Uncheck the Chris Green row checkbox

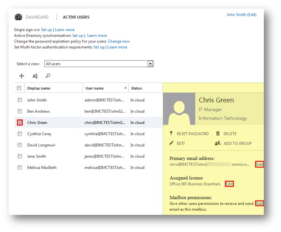coord(20,123)
